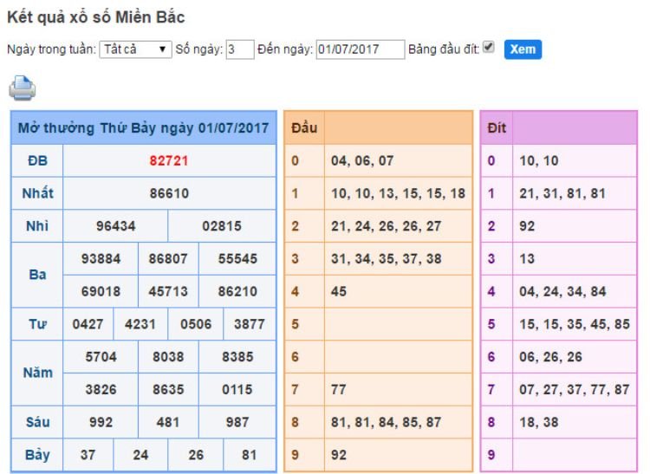Click the "Số ngày" input field
Viewport: 650px width, 474px height.
coord(238,49)
